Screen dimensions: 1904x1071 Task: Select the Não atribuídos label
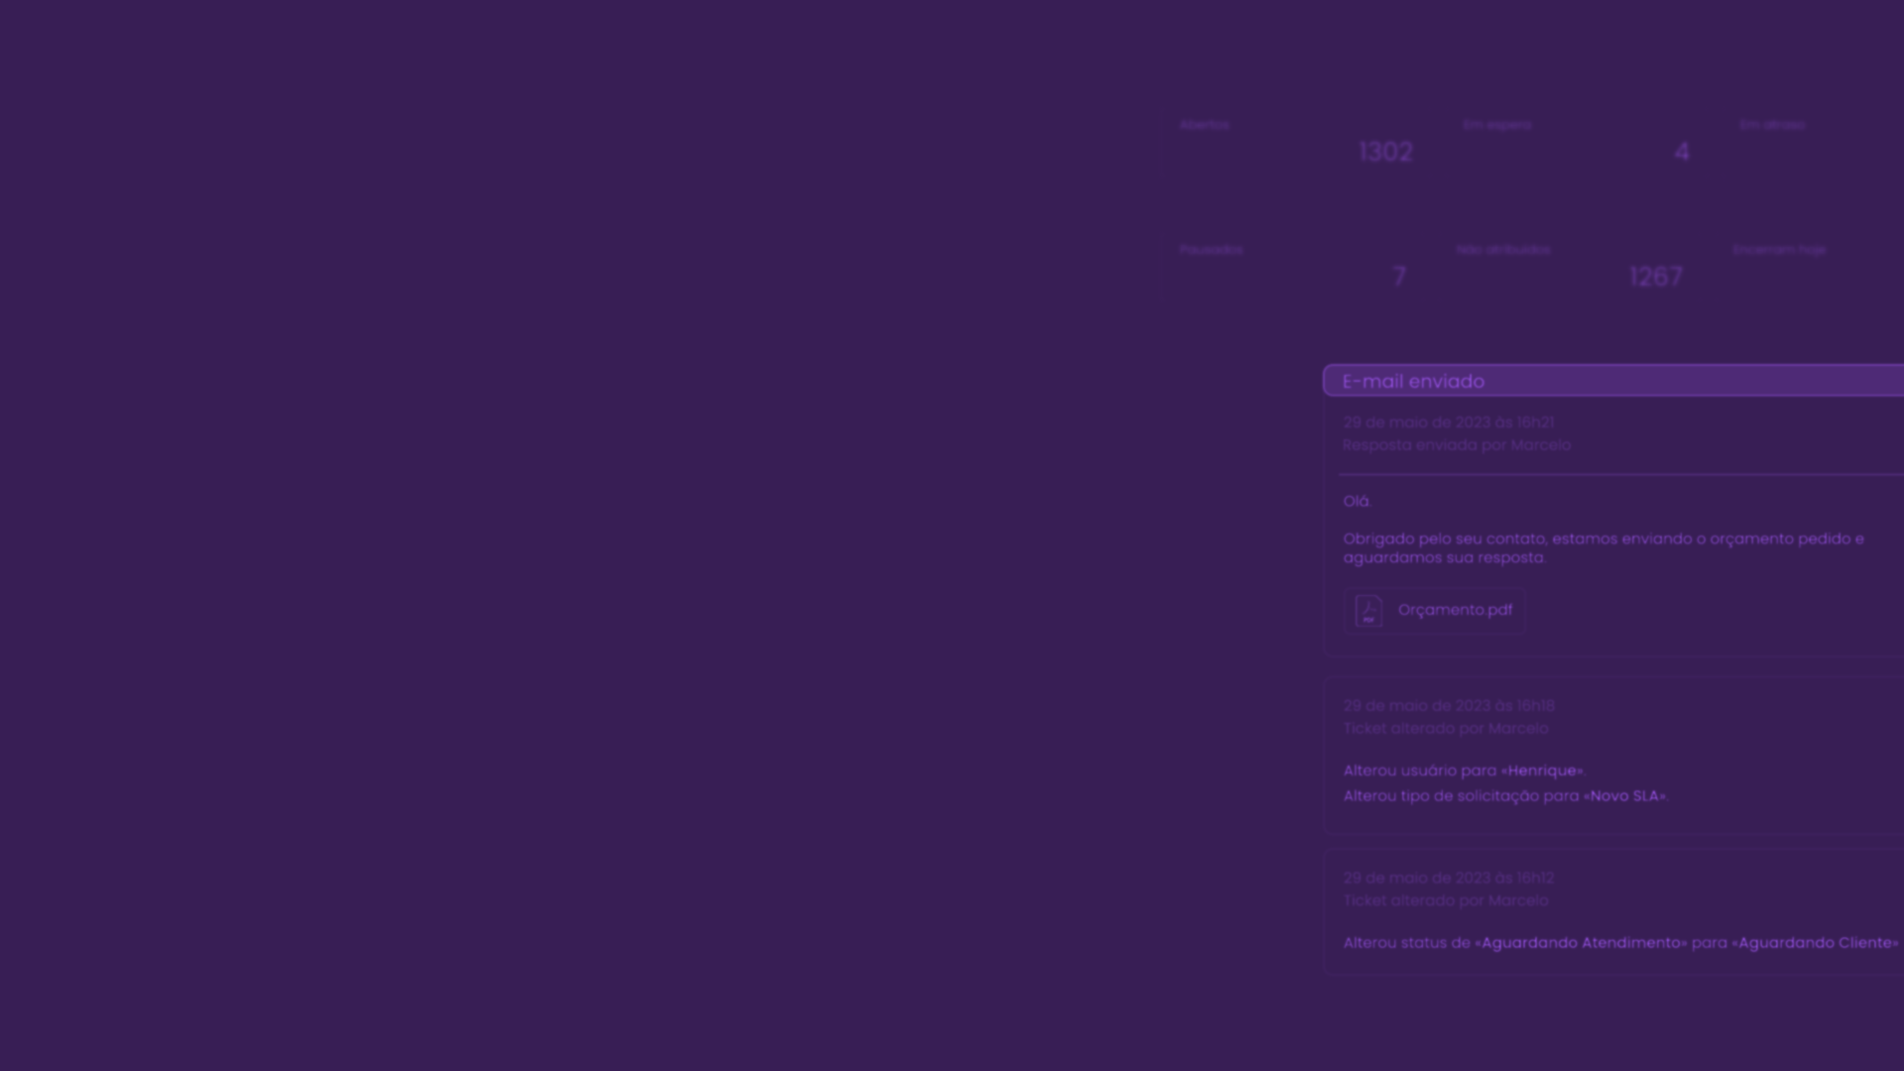tap(1502, 250)
